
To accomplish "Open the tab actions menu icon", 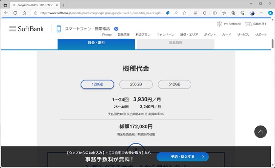I will (5, 5).
